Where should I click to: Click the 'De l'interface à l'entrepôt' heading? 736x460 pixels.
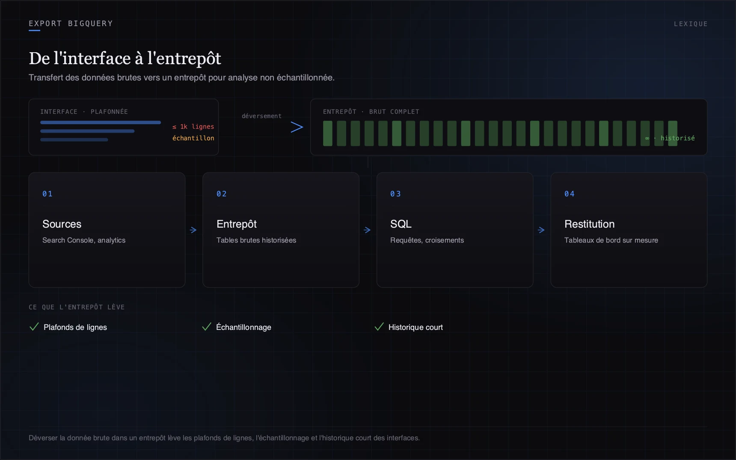[125, 59]
